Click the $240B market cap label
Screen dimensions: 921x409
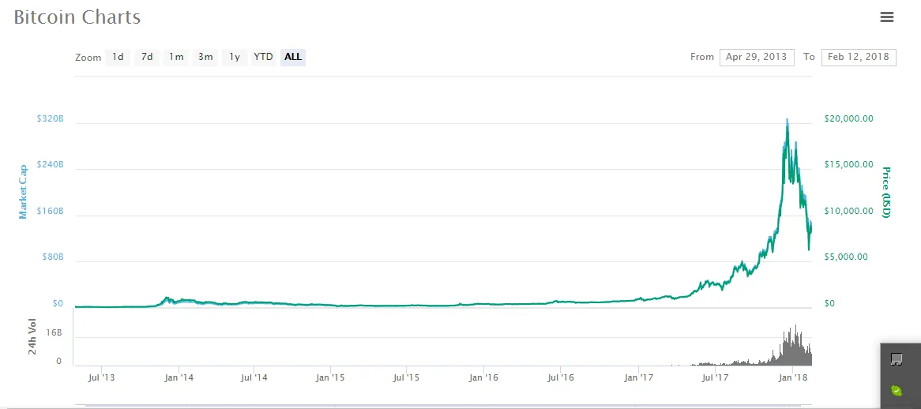point(50,165)
